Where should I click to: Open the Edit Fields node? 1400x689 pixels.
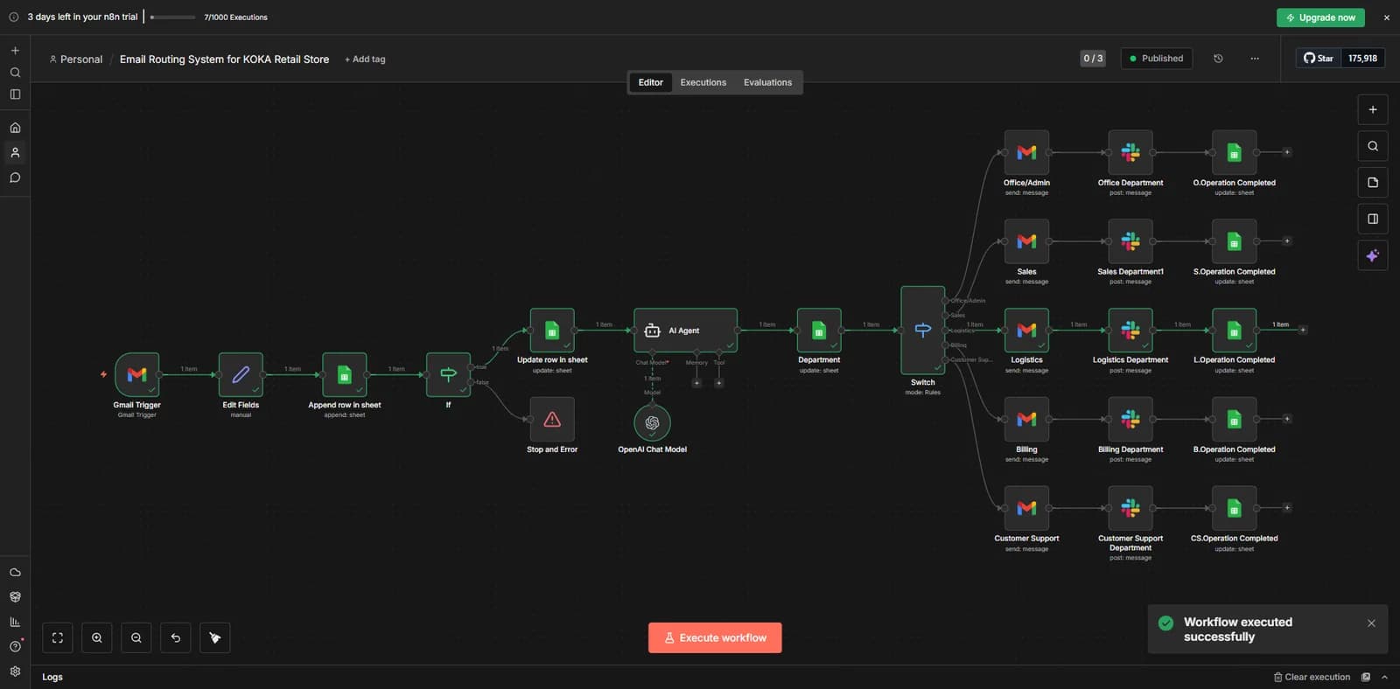point(241,374)
